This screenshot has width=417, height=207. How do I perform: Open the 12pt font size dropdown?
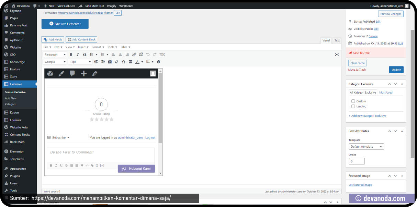[x=80, y=62]
